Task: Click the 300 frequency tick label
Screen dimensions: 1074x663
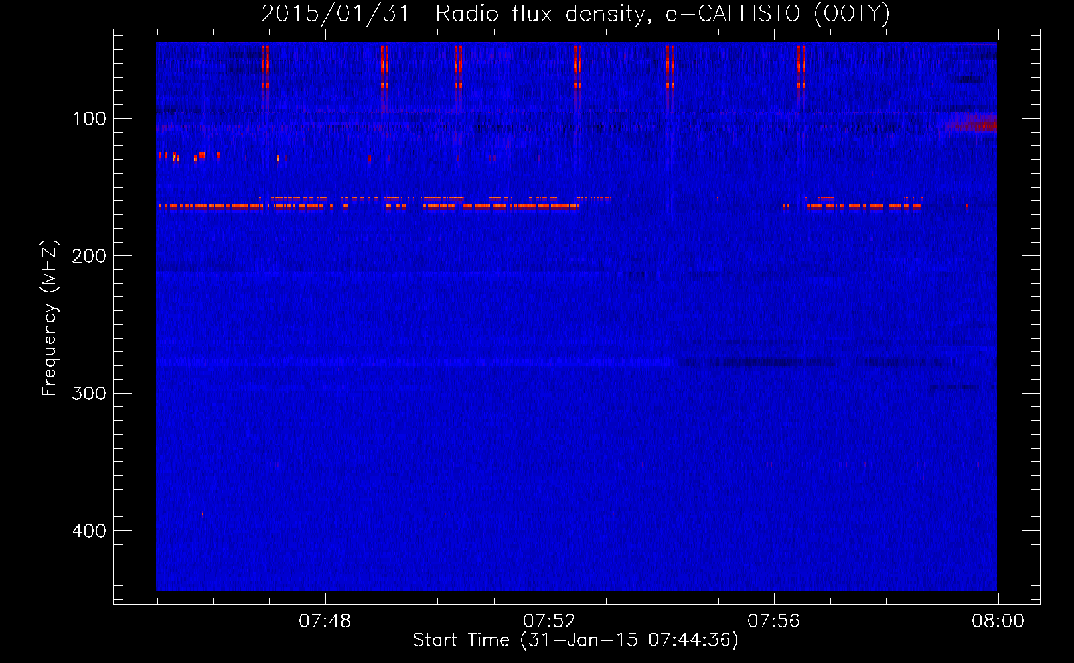Action: point(89,393)
